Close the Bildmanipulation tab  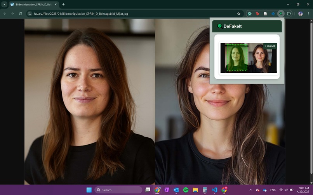coord(56,4)
